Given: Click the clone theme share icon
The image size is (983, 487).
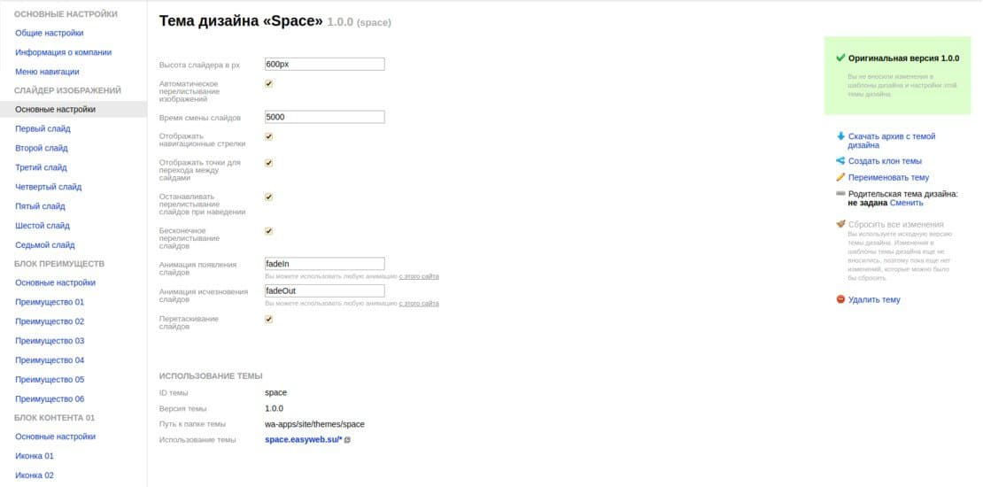Looking at the screenshot, I should click(840, 161).
